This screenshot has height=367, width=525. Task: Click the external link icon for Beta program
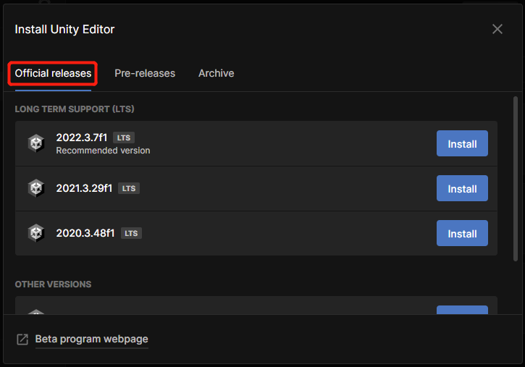tap(22, 339)
